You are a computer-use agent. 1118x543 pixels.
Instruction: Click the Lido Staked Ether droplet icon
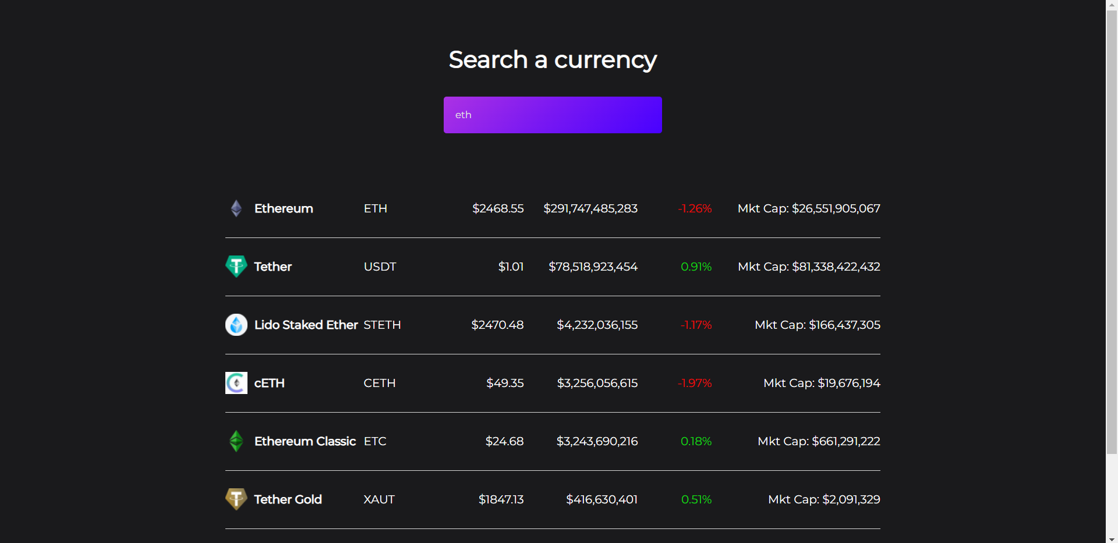(236, 324)
